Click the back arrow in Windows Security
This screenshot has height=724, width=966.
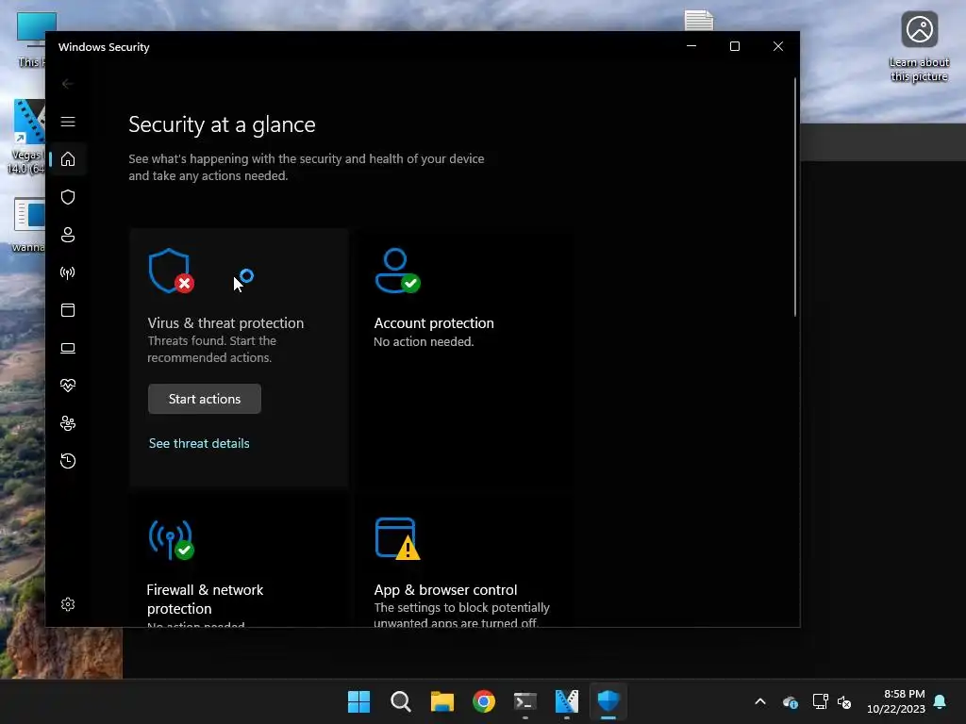tap(68, 84)
